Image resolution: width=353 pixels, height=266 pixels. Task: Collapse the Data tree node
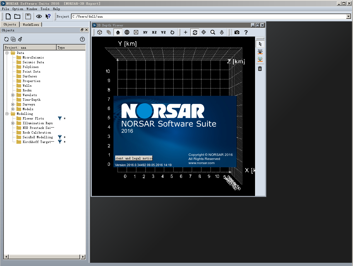(x=7, y=53)
